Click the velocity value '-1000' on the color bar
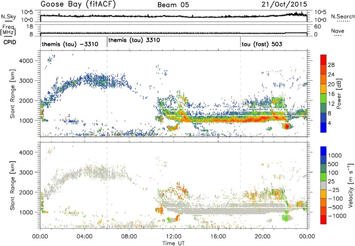This screenshot has height=246, width=355. coord(337,216)
